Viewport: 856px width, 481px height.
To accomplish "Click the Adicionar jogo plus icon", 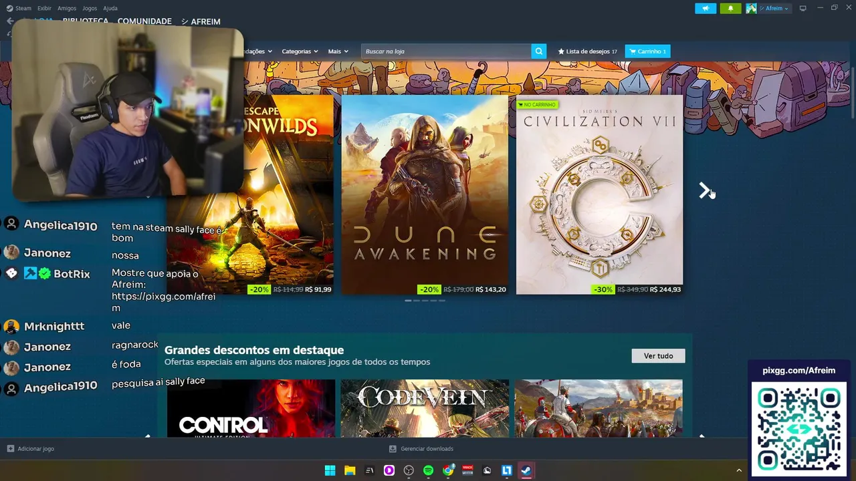I will pos(10,449).
